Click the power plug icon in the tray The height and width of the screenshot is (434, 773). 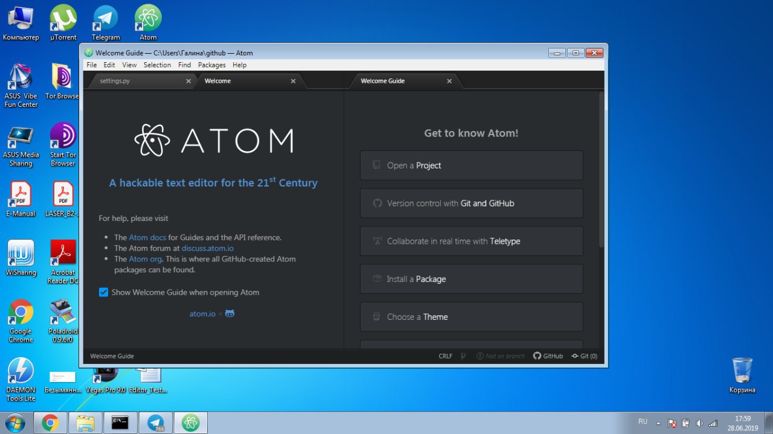point(685,423)
